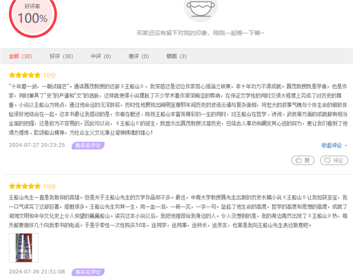Click the timestamp 2024-07-26 21:51:08
This screenshot has height=278, width=353.
coord(37,272)
